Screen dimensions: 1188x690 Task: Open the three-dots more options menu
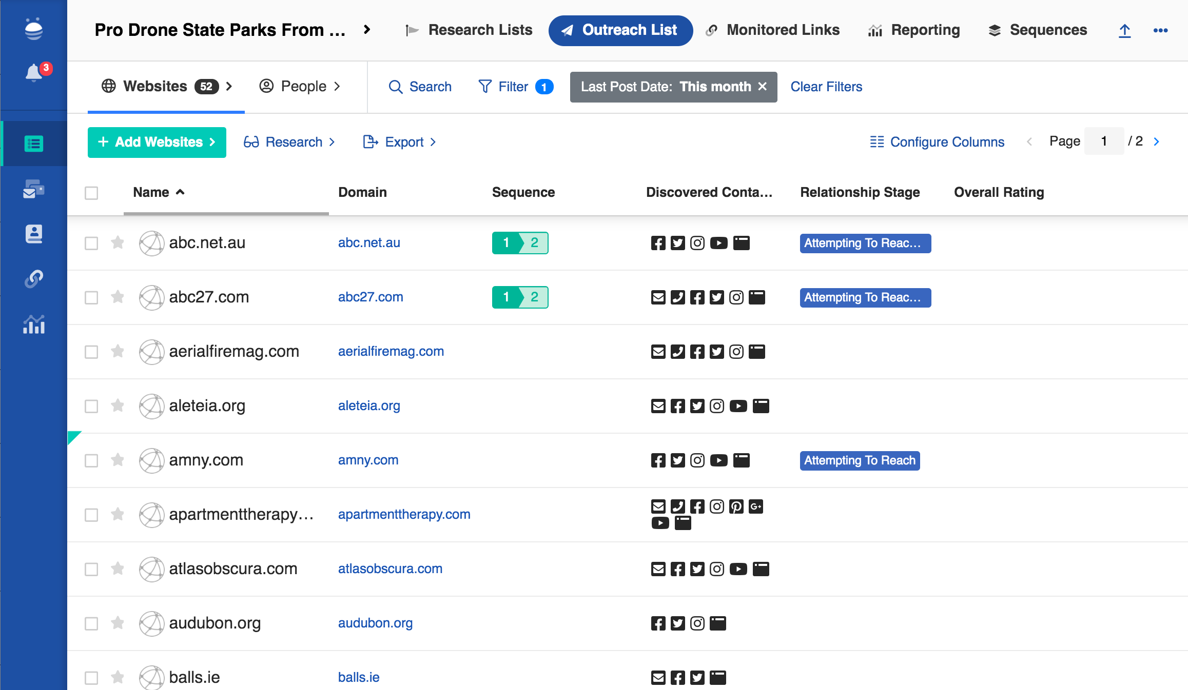(x=1160, y=31)
